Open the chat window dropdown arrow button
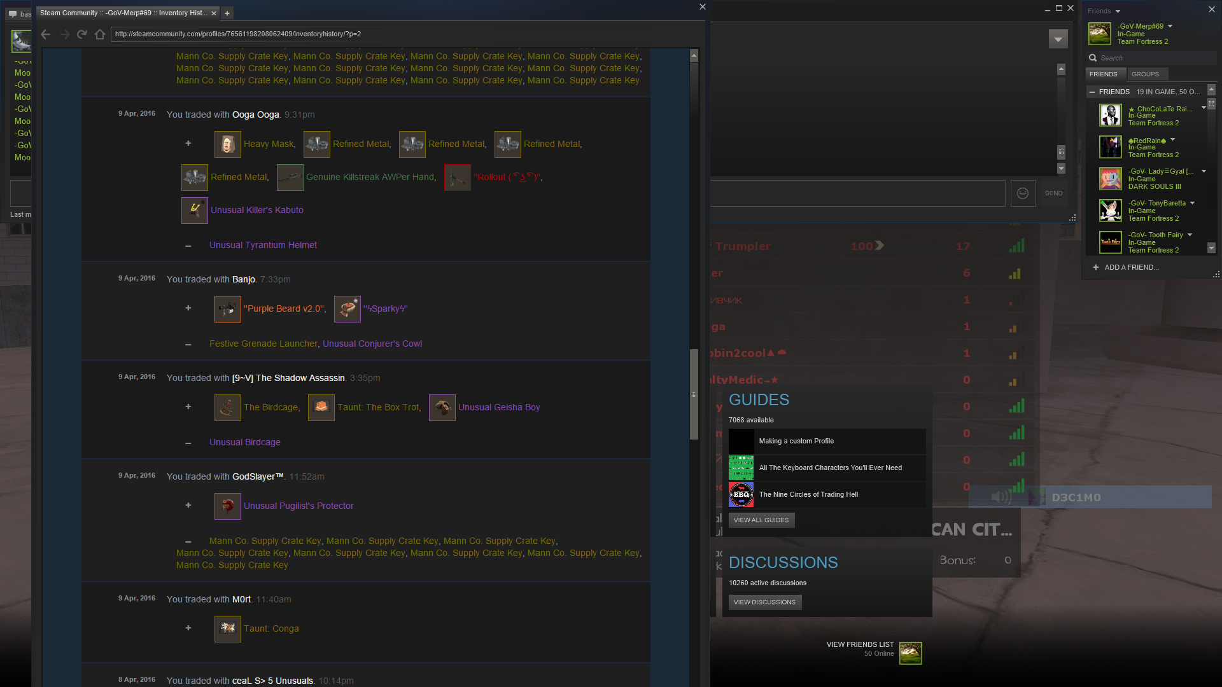The width and height of the screenshot is (1222, 687). pos(1058,39)
